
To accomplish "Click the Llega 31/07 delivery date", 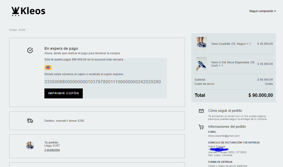I will [x=52, y=146].
